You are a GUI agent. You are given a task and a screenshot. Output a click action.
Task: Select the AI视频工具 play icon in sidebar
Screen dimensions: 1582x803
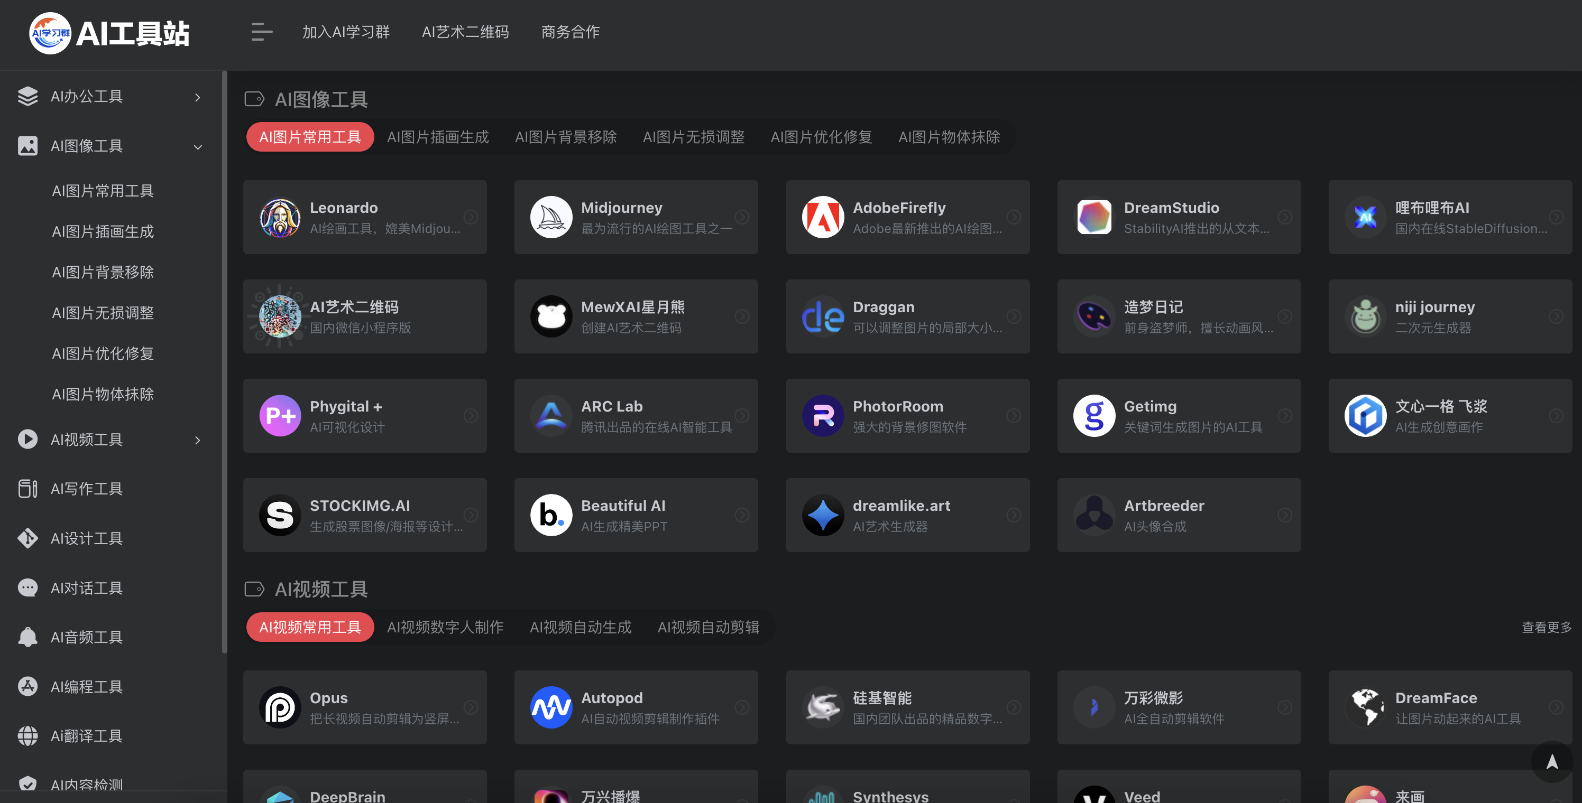click(x=27, y=439)
